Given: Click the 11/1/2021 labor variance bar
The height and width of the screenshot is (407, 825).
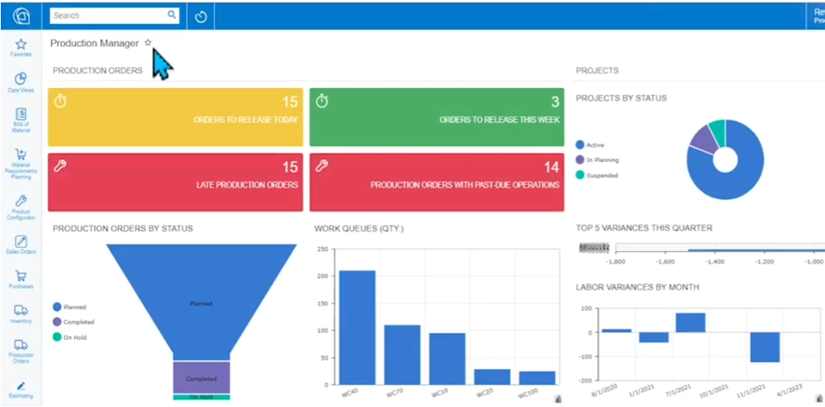Looking at the screenshot, I should point(765,347).
